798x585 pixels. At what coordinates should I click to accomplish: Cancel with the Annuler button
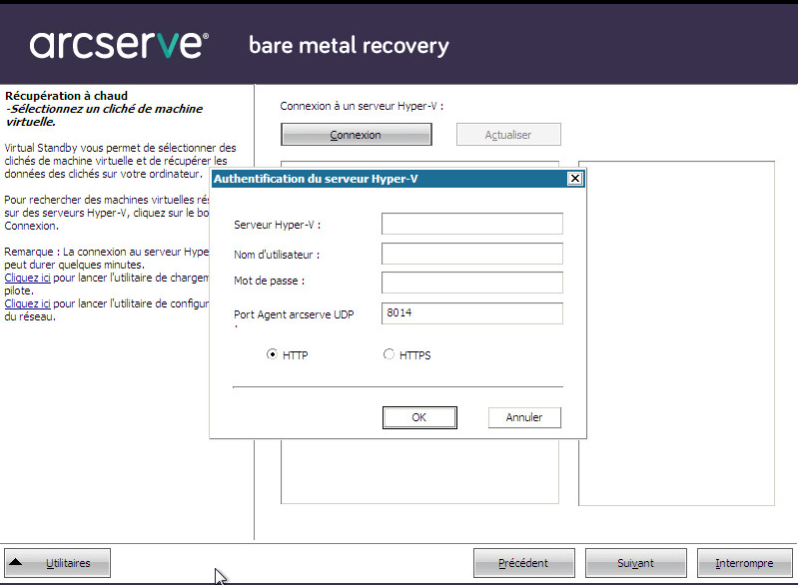click(x=524, y=417)
